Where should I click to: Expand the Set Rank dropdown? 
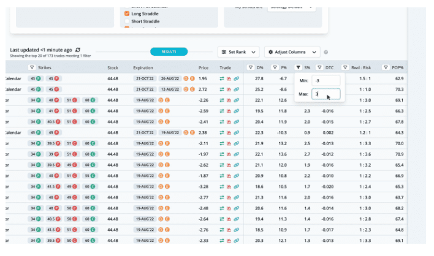pyautogui.click(x=238, y=53)
